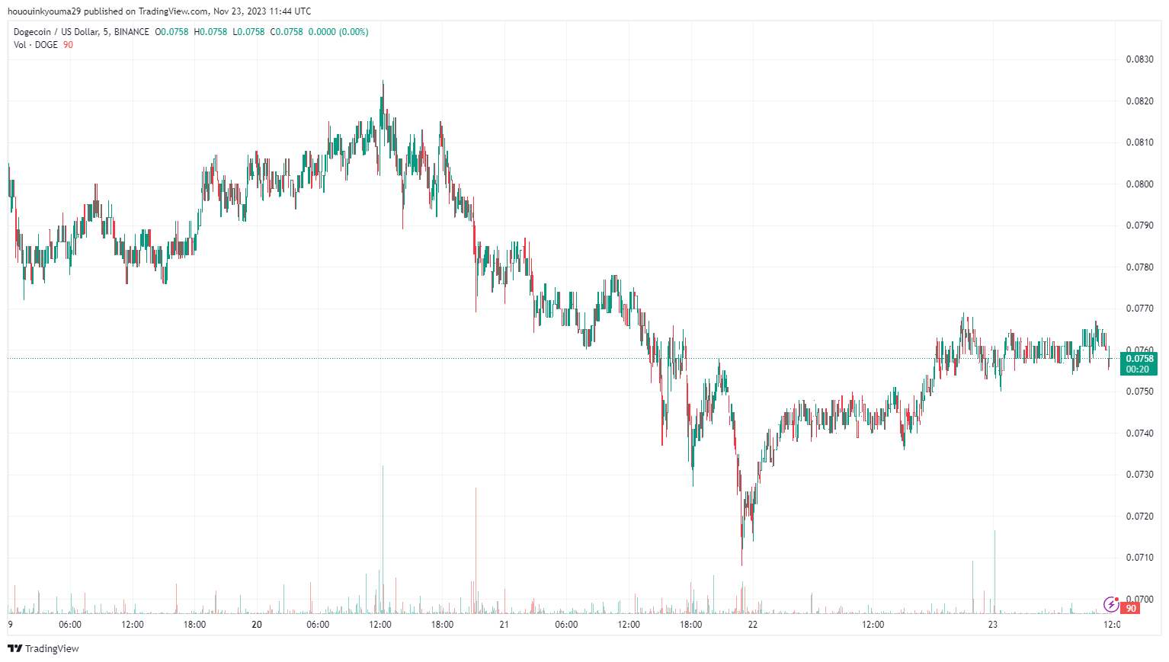1169x662 pixels.
Task: Click the low value L0.0758
Action: [248, 32]
